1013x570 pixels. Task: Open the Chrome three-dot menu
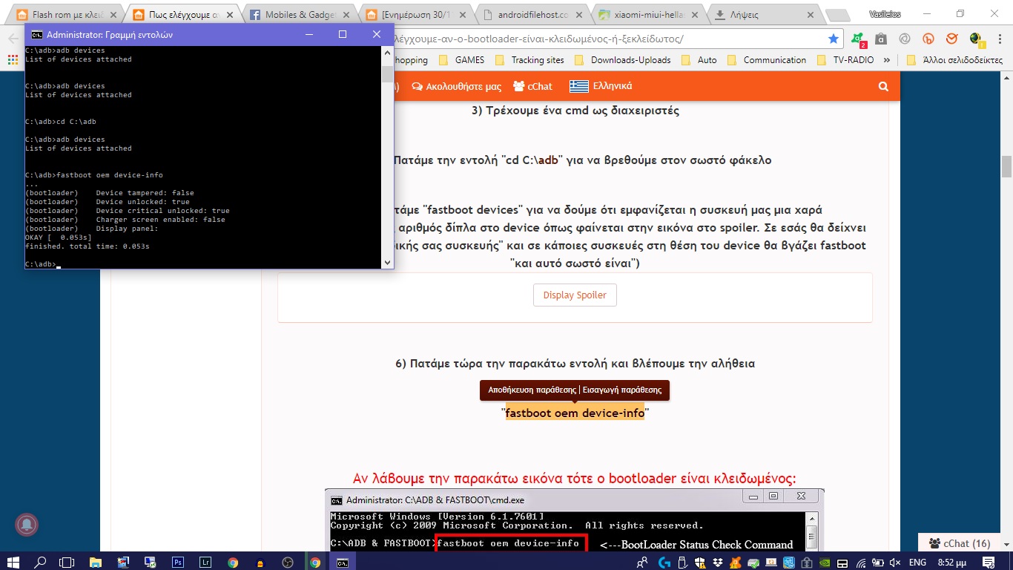(997, 39)
